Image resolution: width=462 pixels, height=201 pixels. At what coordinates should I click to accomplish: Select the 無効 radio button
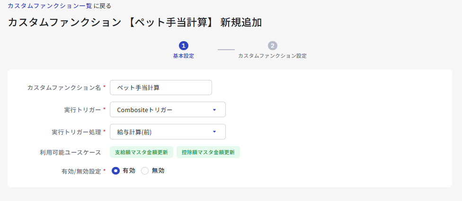tap(145, 171)
